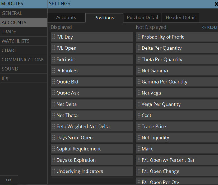Image resolution: width=218 pixels, height=185 pixels.
Task: Click the grip icon next to Extrinsic
Action: 54,59
